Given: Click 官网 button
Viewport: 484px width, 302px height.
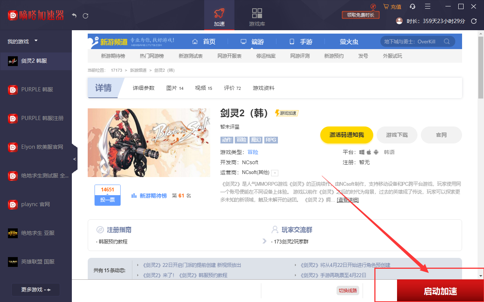Looking at the screenshot, I should (x=441, y=135).
